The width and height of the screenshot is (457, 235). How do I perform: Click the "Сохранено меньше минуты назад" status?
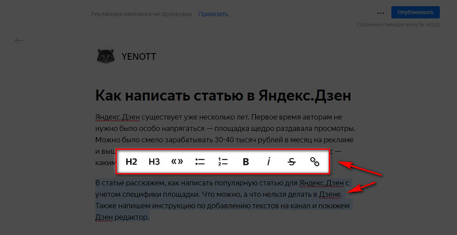pyautogui.click(x=398, y=24)
